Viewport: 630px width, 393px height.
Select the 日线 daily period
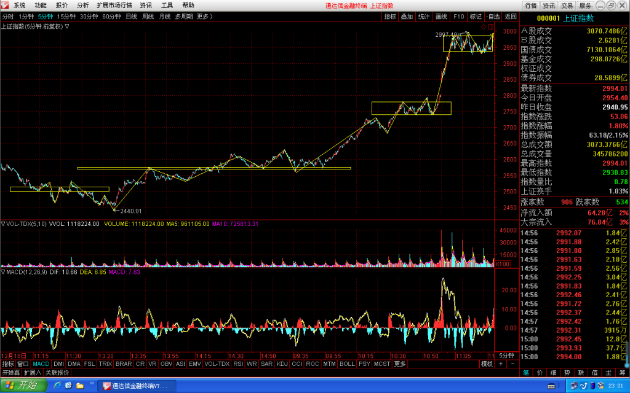[x=132, y=17]
